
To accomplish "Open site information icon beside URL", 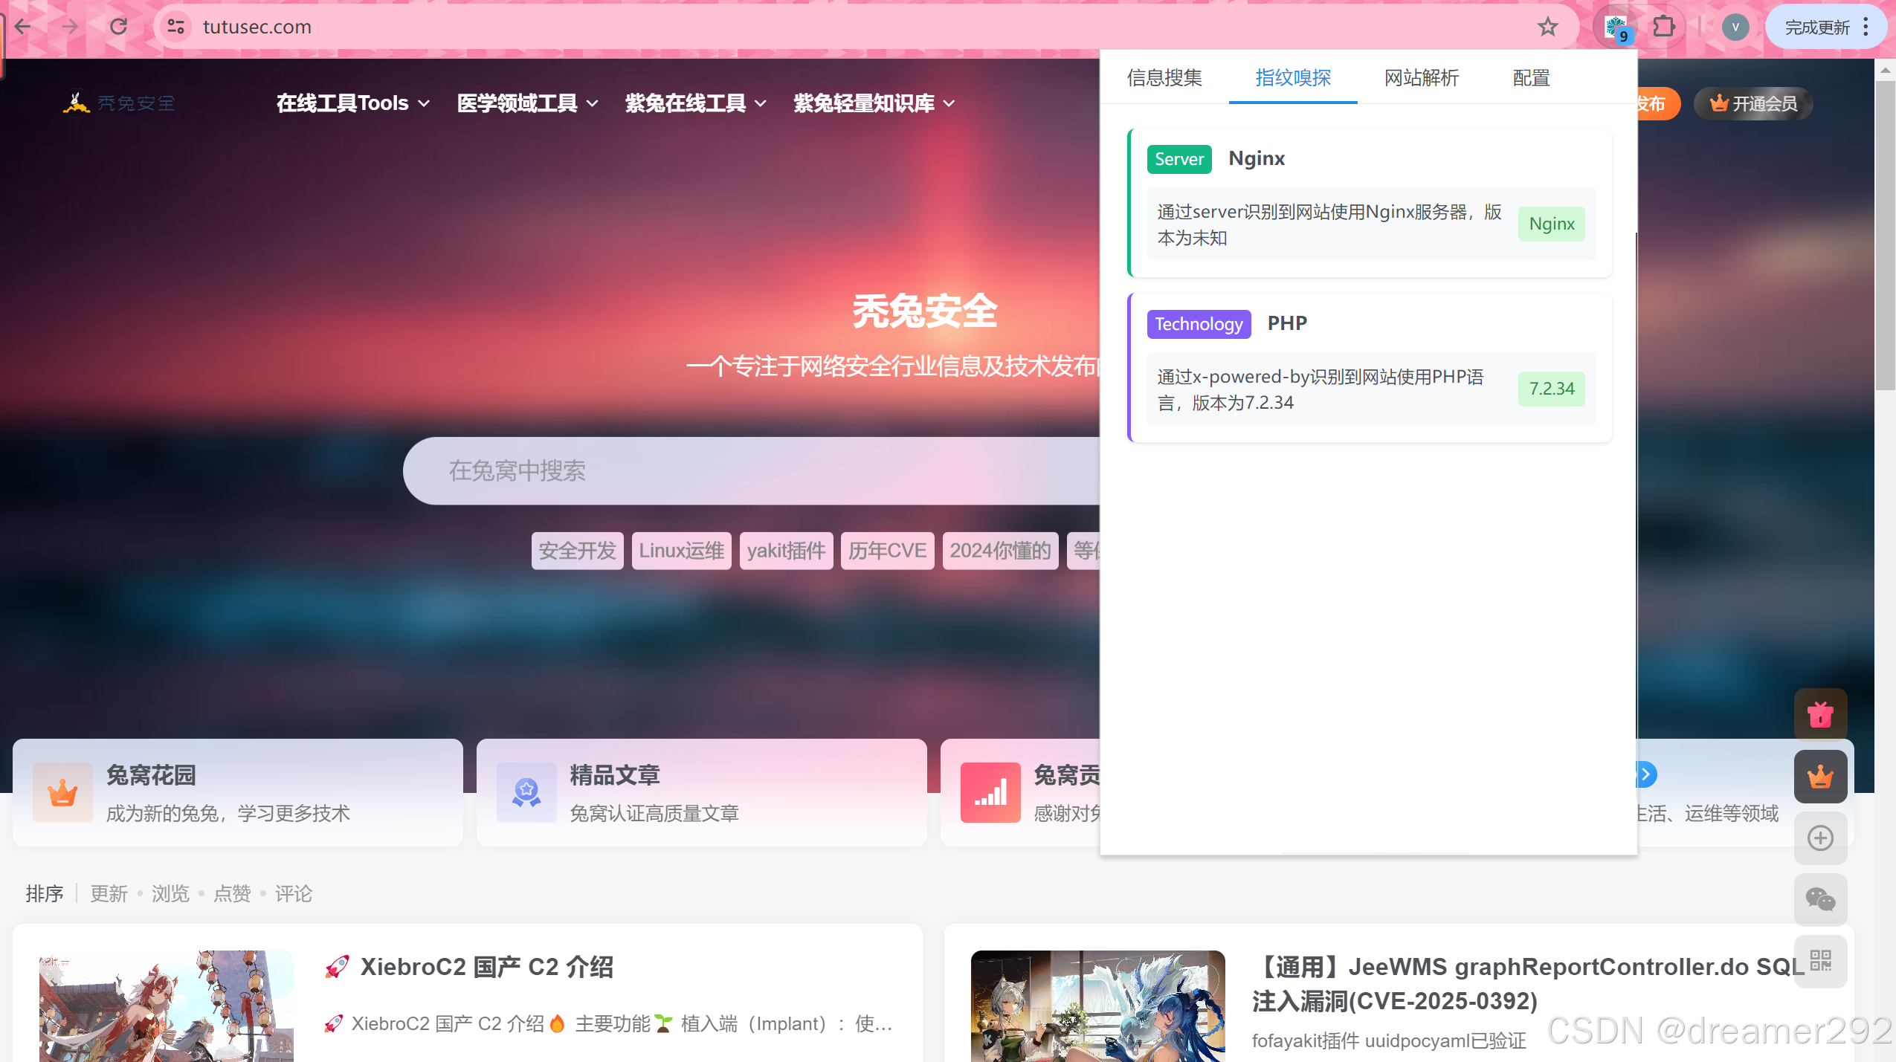I will click(x=175, y=27).
